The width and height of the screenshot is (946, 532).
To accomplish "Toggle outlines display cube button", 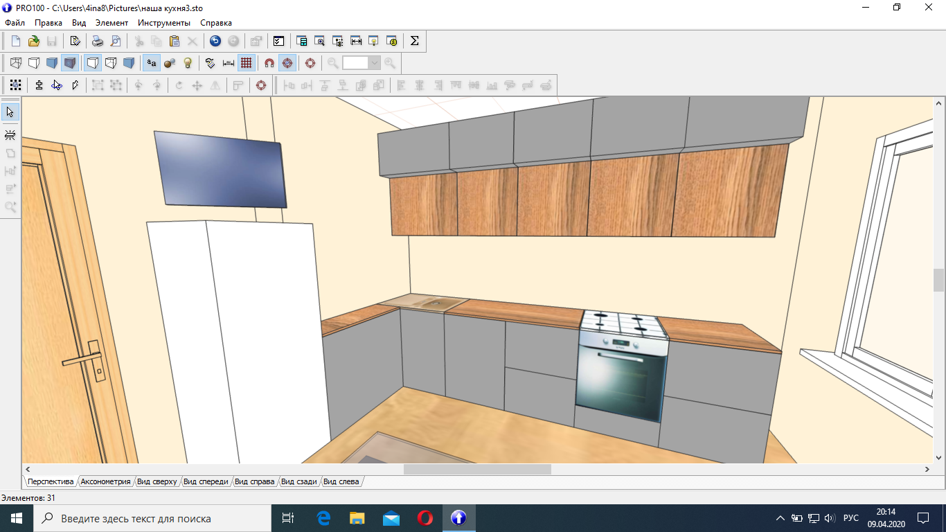I will tap(93, 63).
